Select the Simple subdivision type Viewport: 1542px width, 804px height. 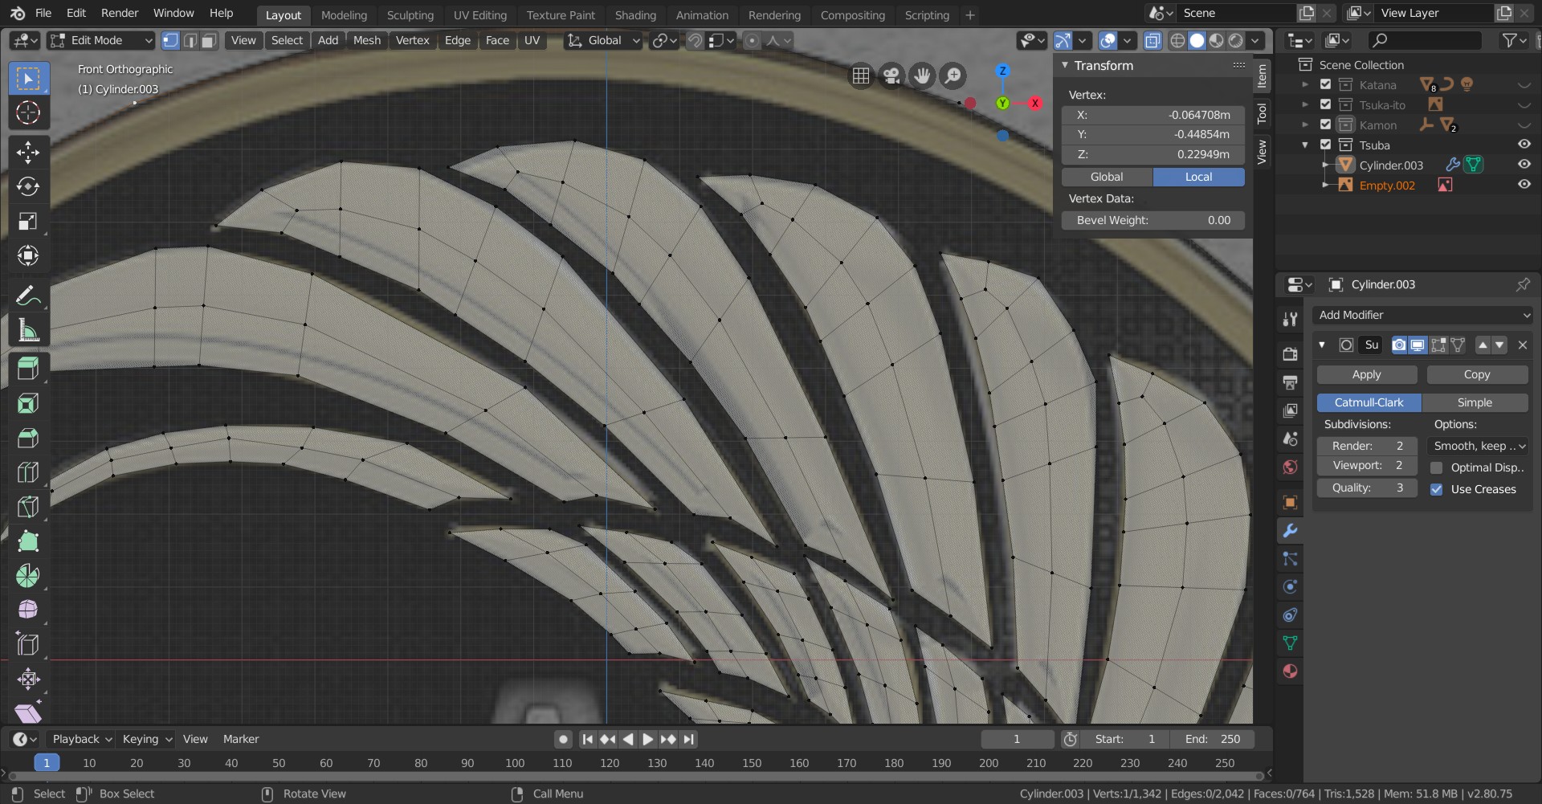pos(1475,403)
